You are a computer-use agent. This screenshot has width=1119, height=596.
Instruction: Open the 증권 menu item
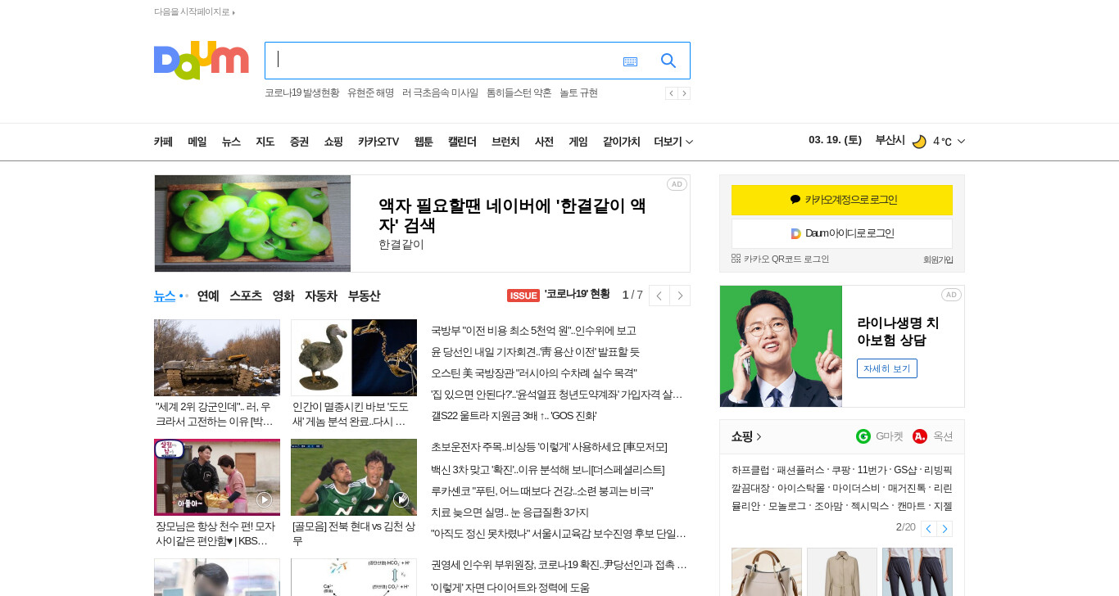[299, 142]
